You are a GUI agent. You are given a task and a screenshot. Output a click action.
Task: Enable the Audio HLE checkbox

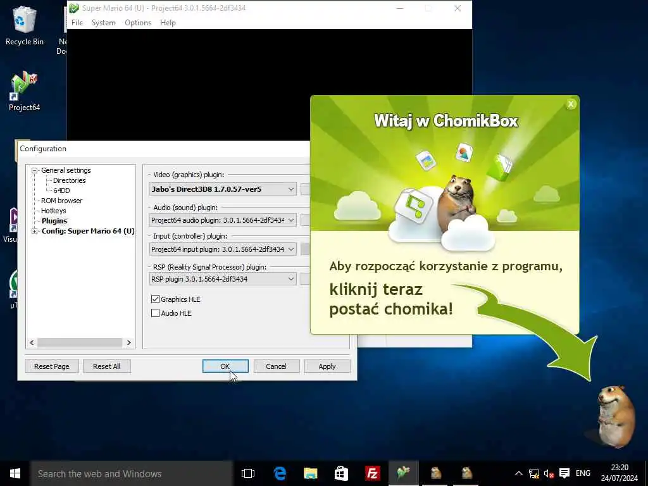156,313
